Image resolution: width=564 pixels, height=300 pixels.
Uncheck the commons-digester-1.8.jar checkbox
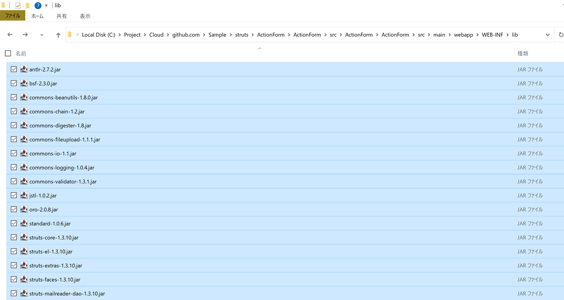pyautogui.click(x=14, y=126)
